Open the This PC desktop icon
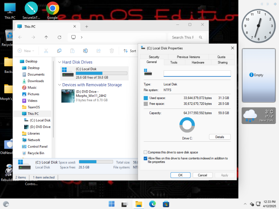This screenshot has width=279, height=209. click(x=10, y=11)
